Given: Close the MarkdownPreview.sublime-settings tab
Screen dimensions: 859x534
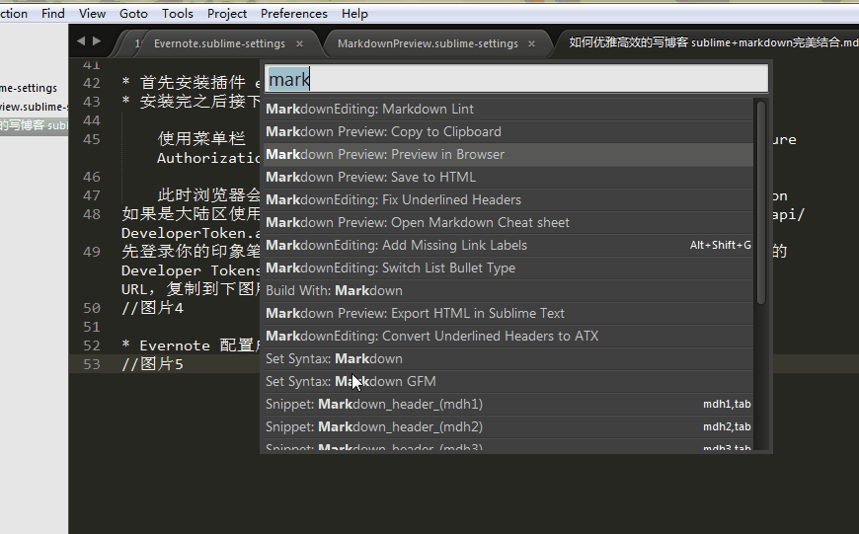Looking at the screenshot, I should tap(531, 43).
